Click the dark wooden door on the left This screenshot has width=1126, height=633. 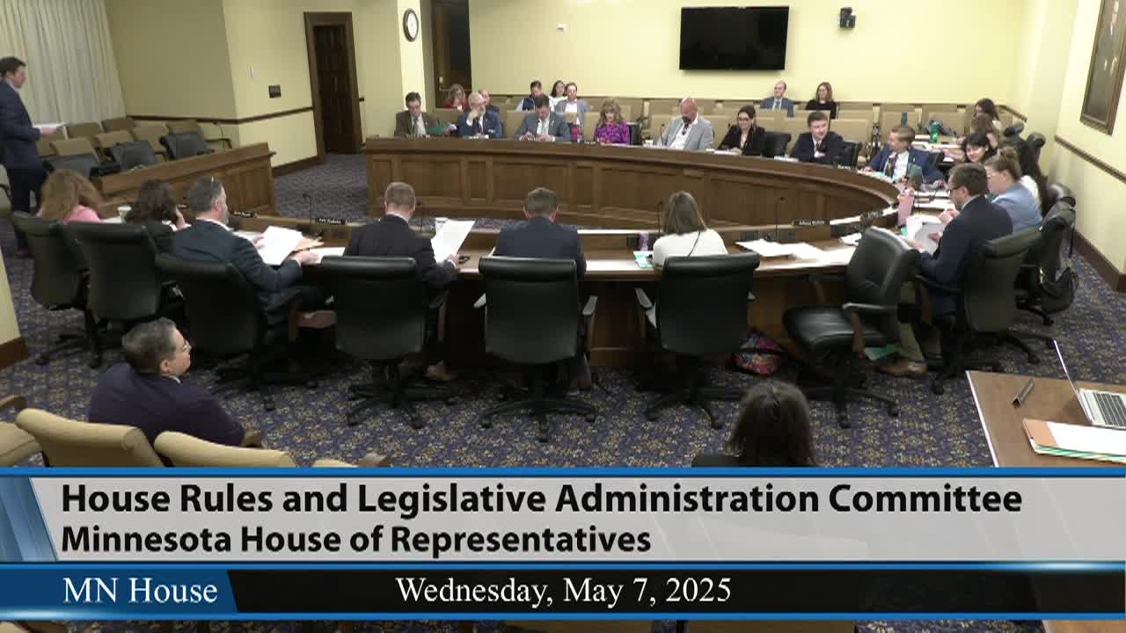pos(333,86)
